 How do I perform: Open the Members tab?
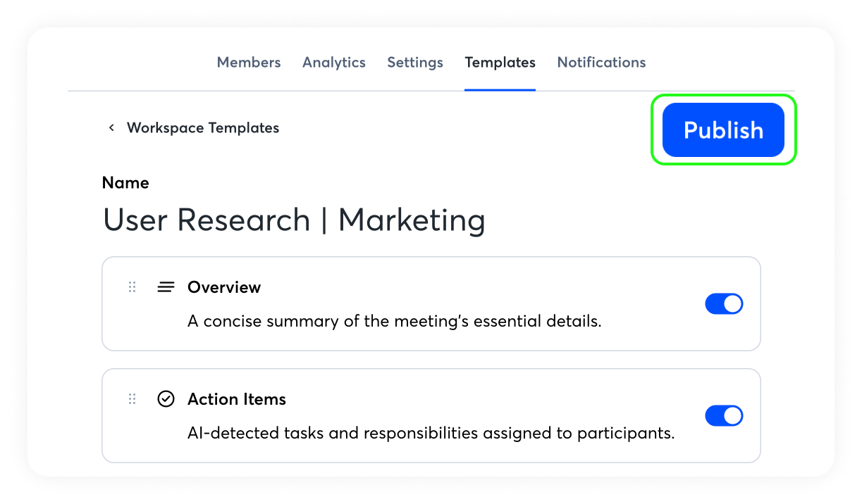coord(249,63)
